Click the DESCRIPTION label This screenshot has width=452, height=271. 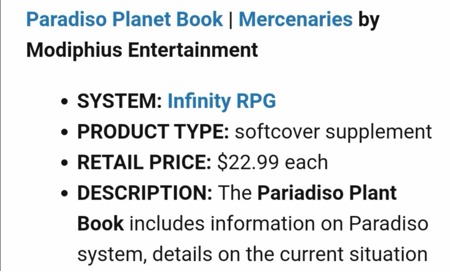pos(145,193)
